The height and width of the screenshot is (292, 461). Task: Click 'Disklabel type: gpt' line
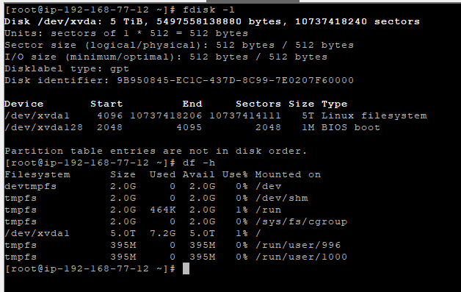coord(67,68)
